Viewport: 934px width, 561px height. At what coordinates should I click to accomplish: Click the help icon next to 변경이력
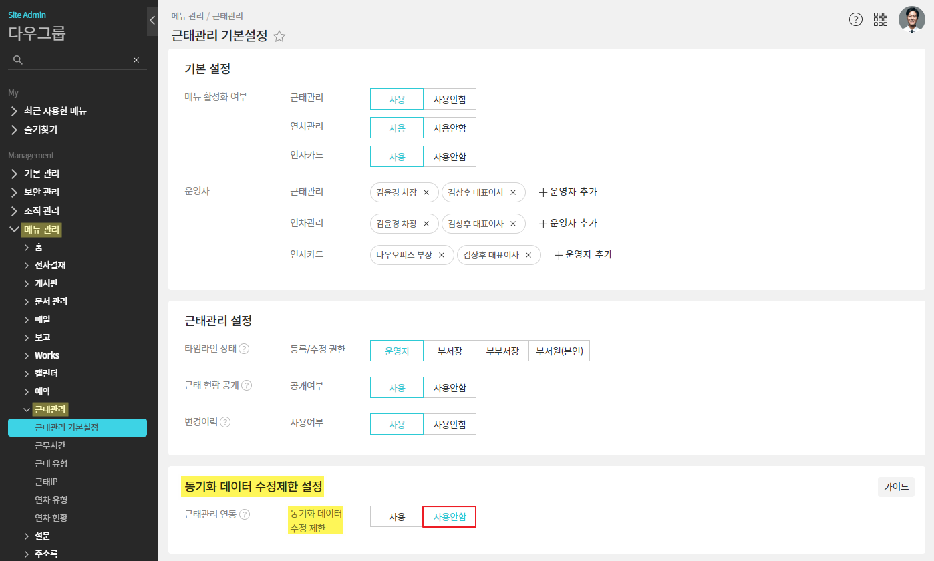[225, 422]
